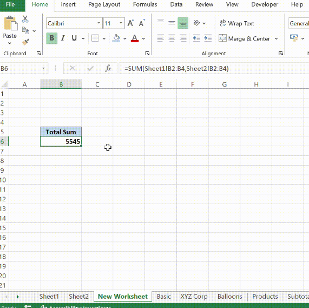Open Alignment settings dialog launcher

point(281,54)
